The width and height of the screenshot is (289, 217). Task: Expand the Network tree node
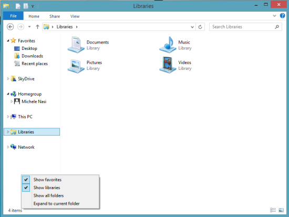[8, 147]
